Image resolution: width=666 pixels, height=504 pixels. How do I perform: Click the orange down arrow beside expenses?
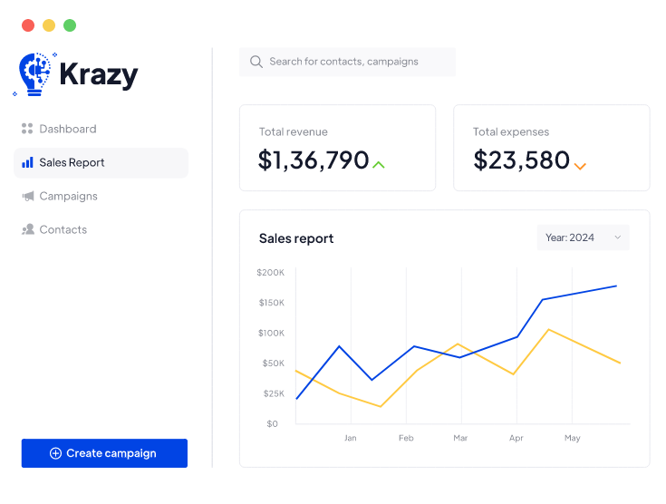[x=580, y=166]
